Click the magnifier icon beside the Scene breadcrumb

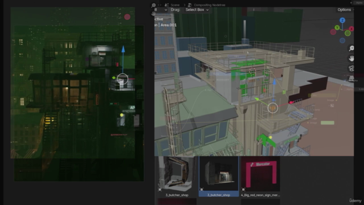(154, 5)
